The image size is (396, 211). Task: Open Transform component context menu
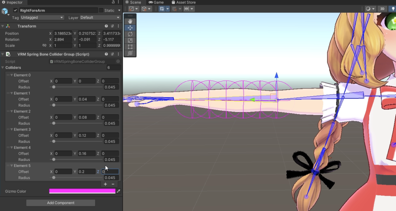coord(118,26)
